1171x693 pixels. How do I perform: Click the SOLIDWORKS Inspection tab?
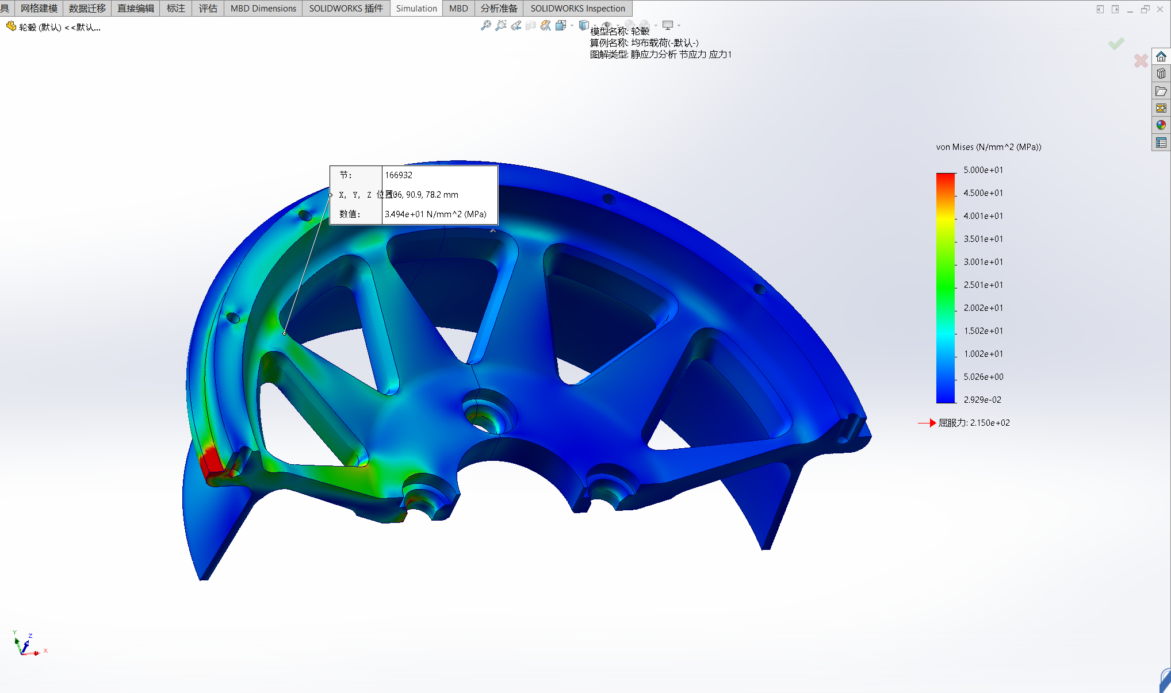tap(577, 9)
